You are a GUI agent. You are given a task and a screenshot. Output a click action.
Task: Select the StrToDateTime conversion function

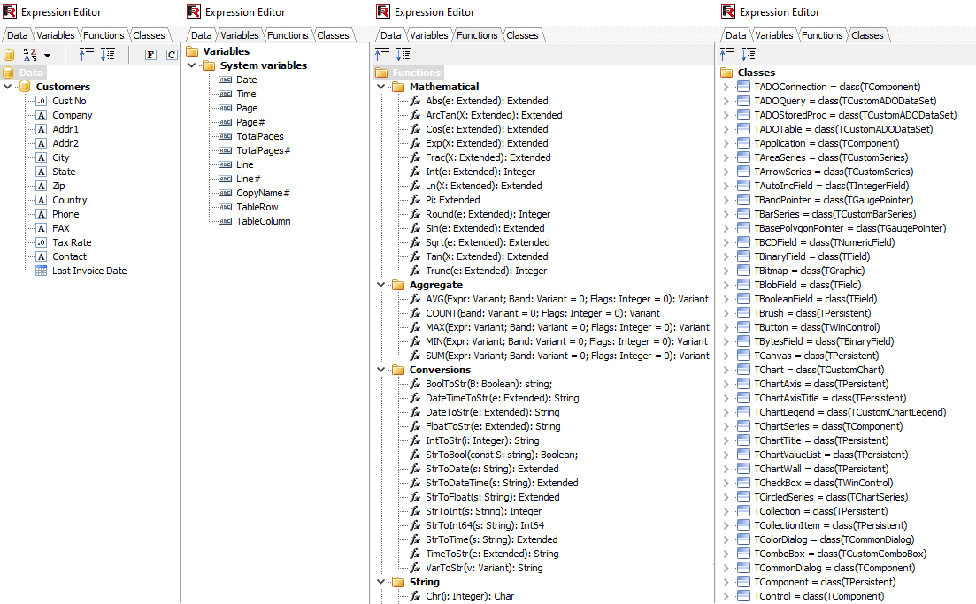coord(502,483)
